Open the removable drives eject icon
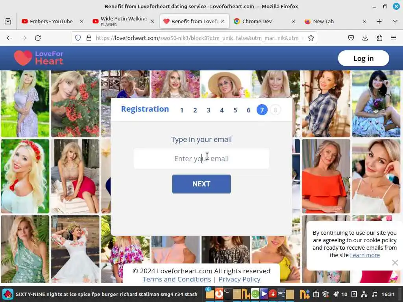The width and height of the screenshot is (403, 302). tap(354, 294)
